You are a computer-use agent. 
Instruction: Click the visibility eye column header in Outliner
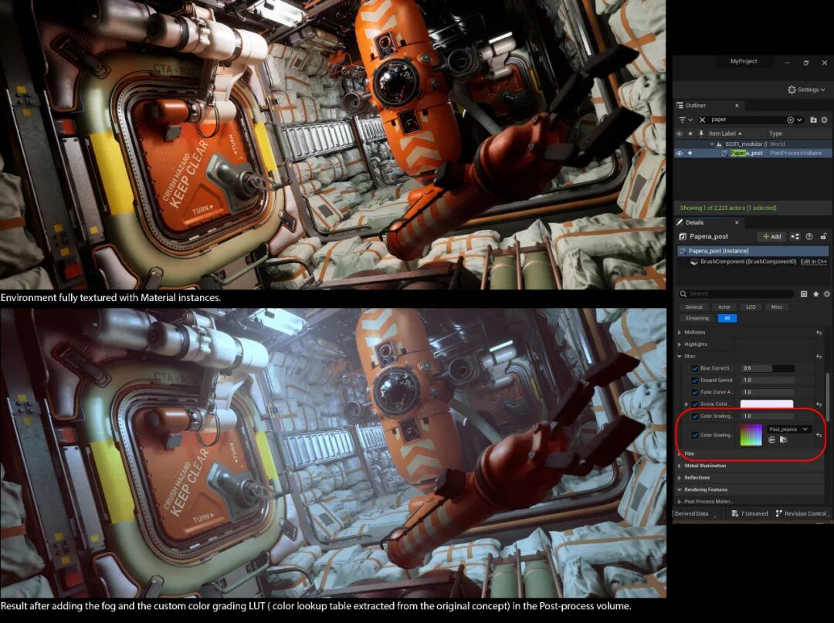pyautogui.click(x=680, y=134)
